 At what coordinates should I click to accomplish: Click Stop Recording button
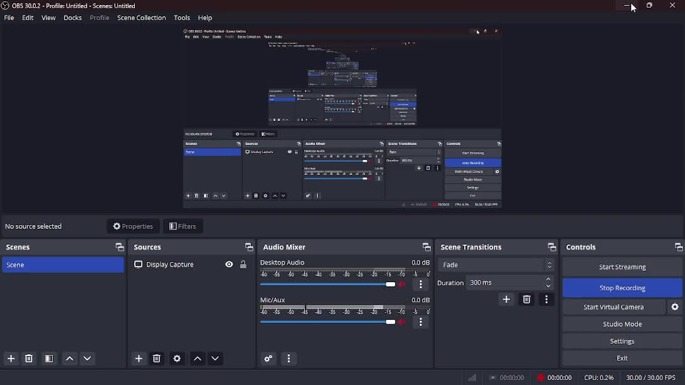tap(622, 288)
